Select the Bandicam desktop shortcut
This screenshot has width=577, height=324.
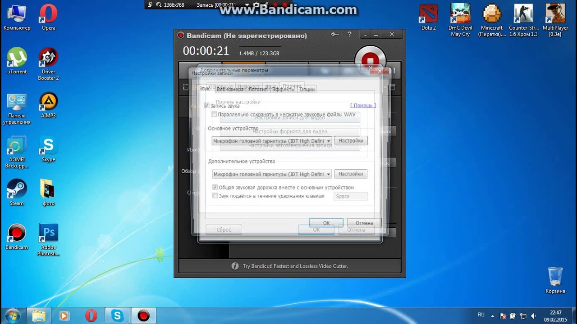tap(17, 237)
